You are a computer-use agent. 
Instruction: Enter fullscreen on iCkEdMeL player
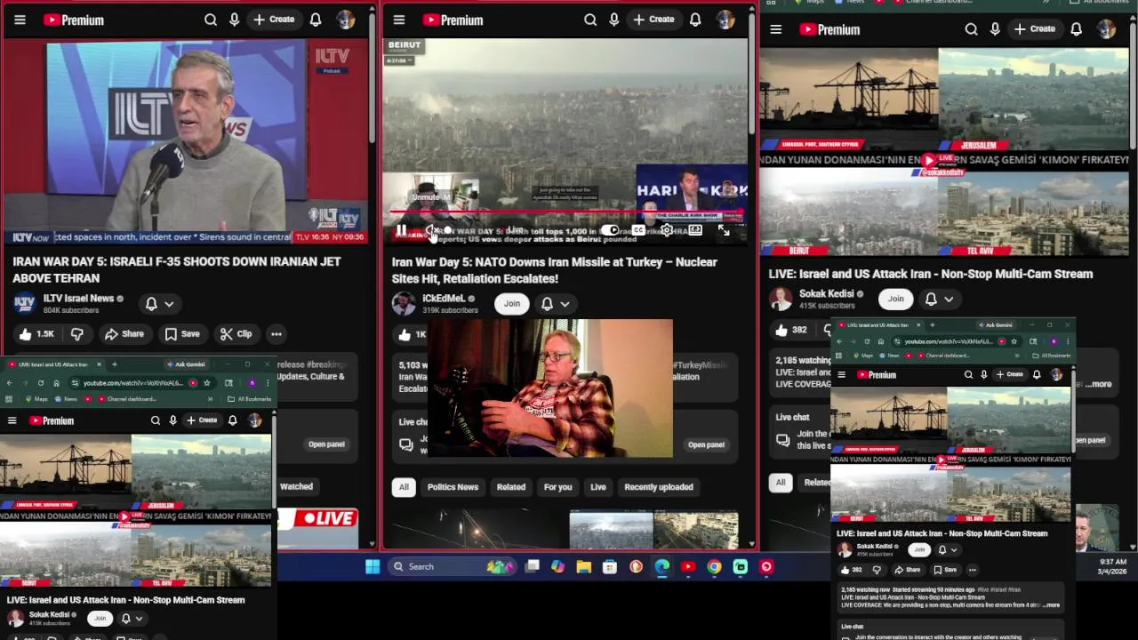pyautogui.click(x=724, y=230)
